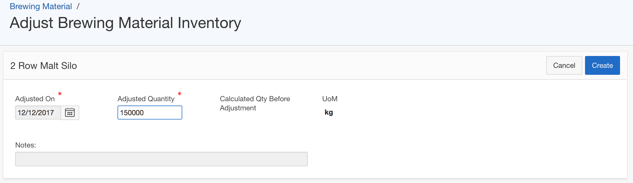633x183 pixels.
Task: Focus the Notes text field
Action: (161, 159)
